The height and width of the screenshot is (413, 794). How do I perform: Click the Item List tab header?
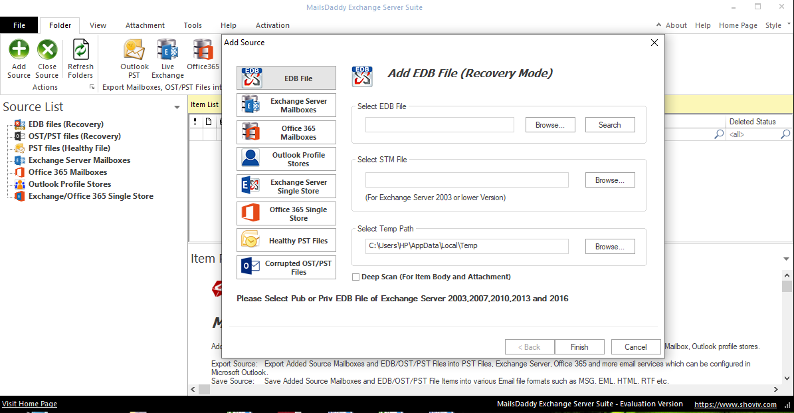coord(205,104)
